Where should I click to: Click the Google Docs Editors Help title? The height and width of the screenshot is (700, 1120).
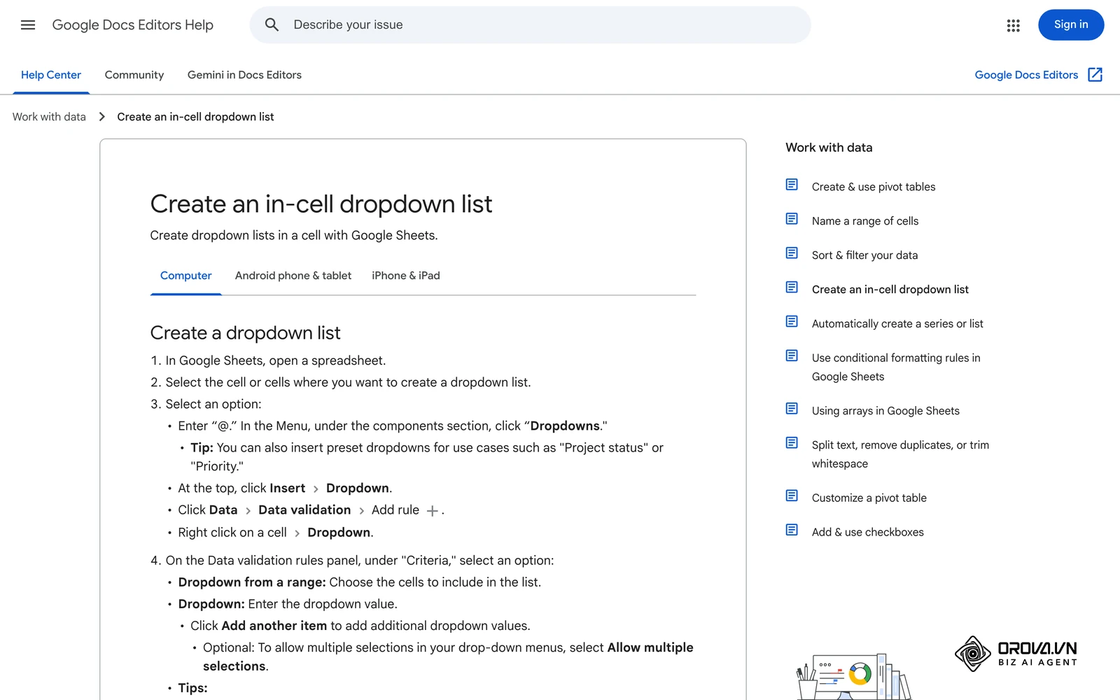point(133,25)
